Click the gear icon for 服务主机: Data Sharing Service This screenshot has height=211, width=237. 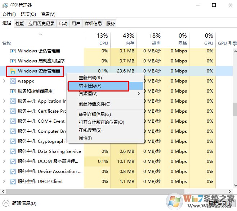click(x=13, y=151)
